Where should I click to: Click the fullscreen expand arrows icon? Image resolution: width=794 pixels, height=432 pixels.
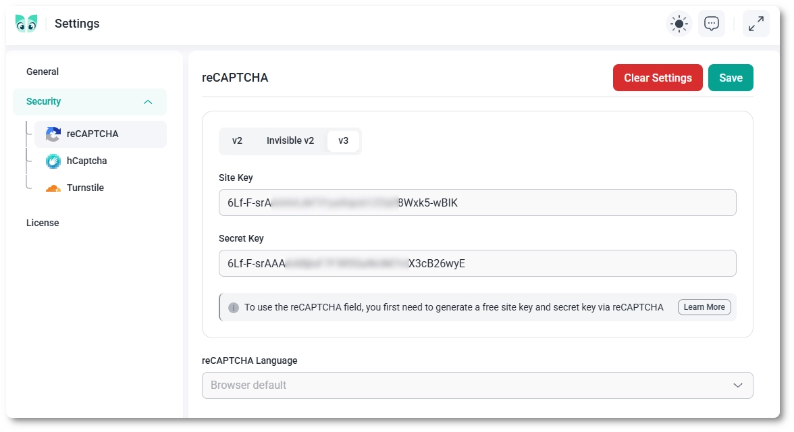point(756,24)
